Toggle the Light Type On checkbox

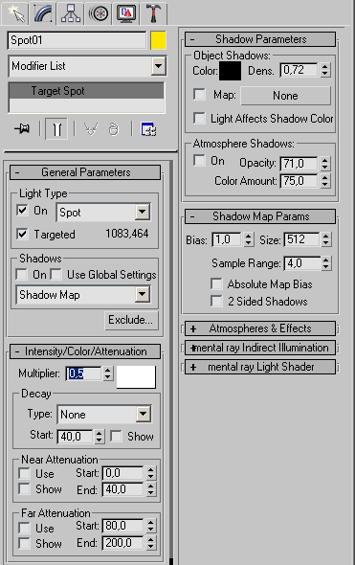(x=22, y=210)
